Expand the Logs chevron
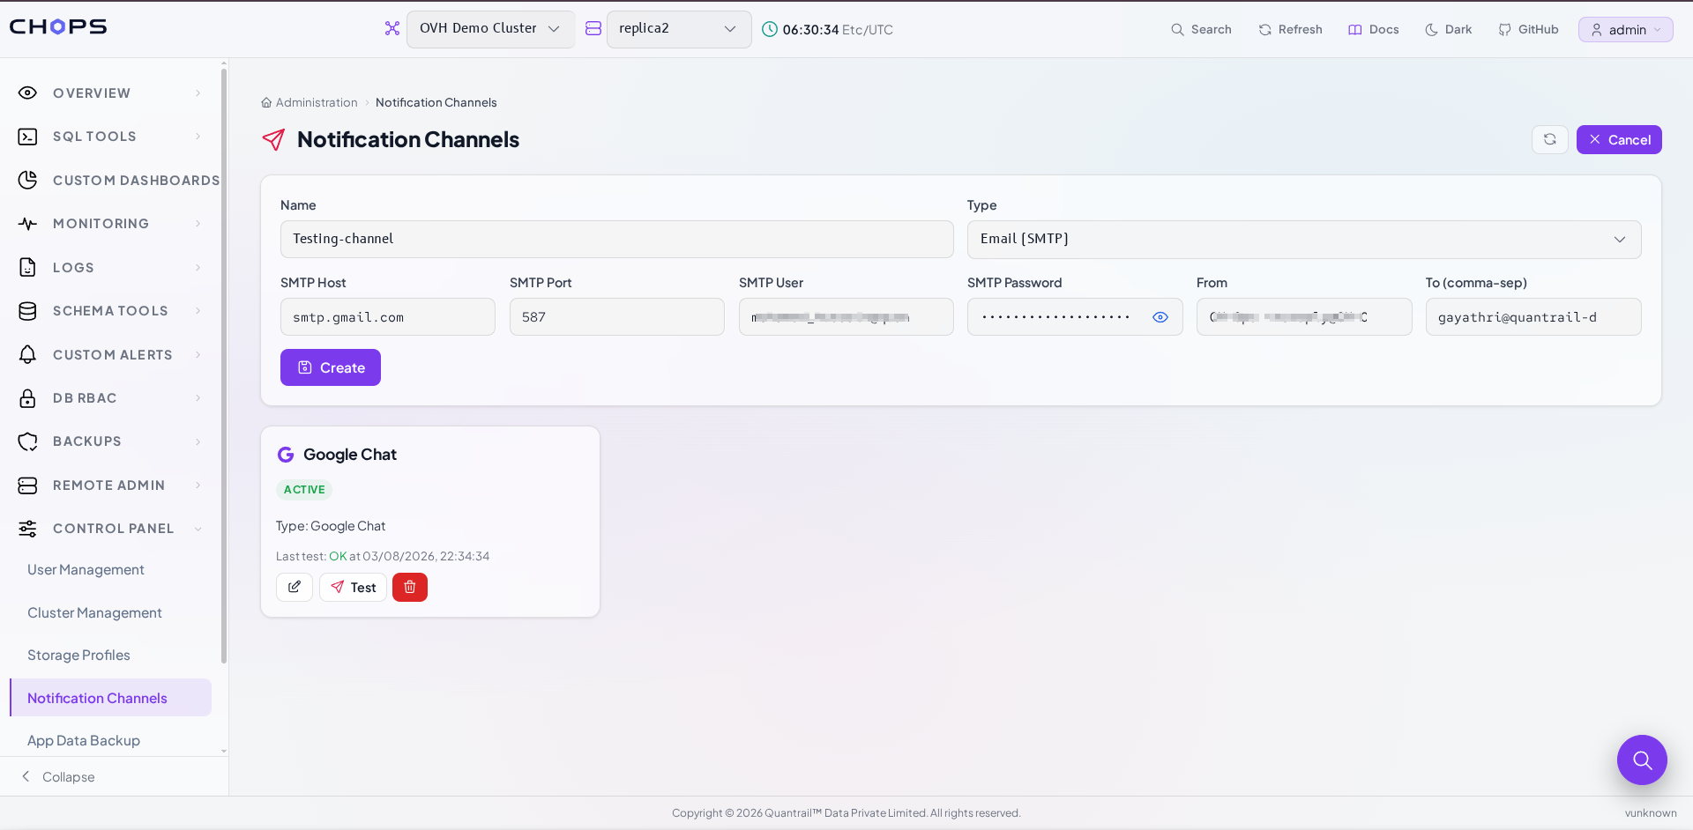This screenshot has height=830, width=1693. [x=198, y=267]
